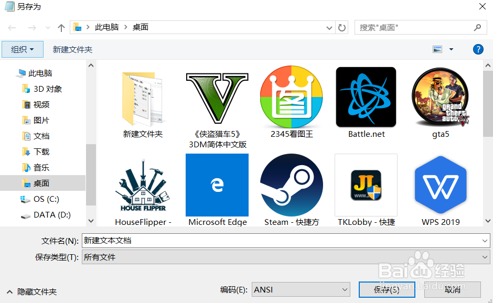Collapse the folder pane via 隐藏文件夹
The image size is (493, 303).
32,291
